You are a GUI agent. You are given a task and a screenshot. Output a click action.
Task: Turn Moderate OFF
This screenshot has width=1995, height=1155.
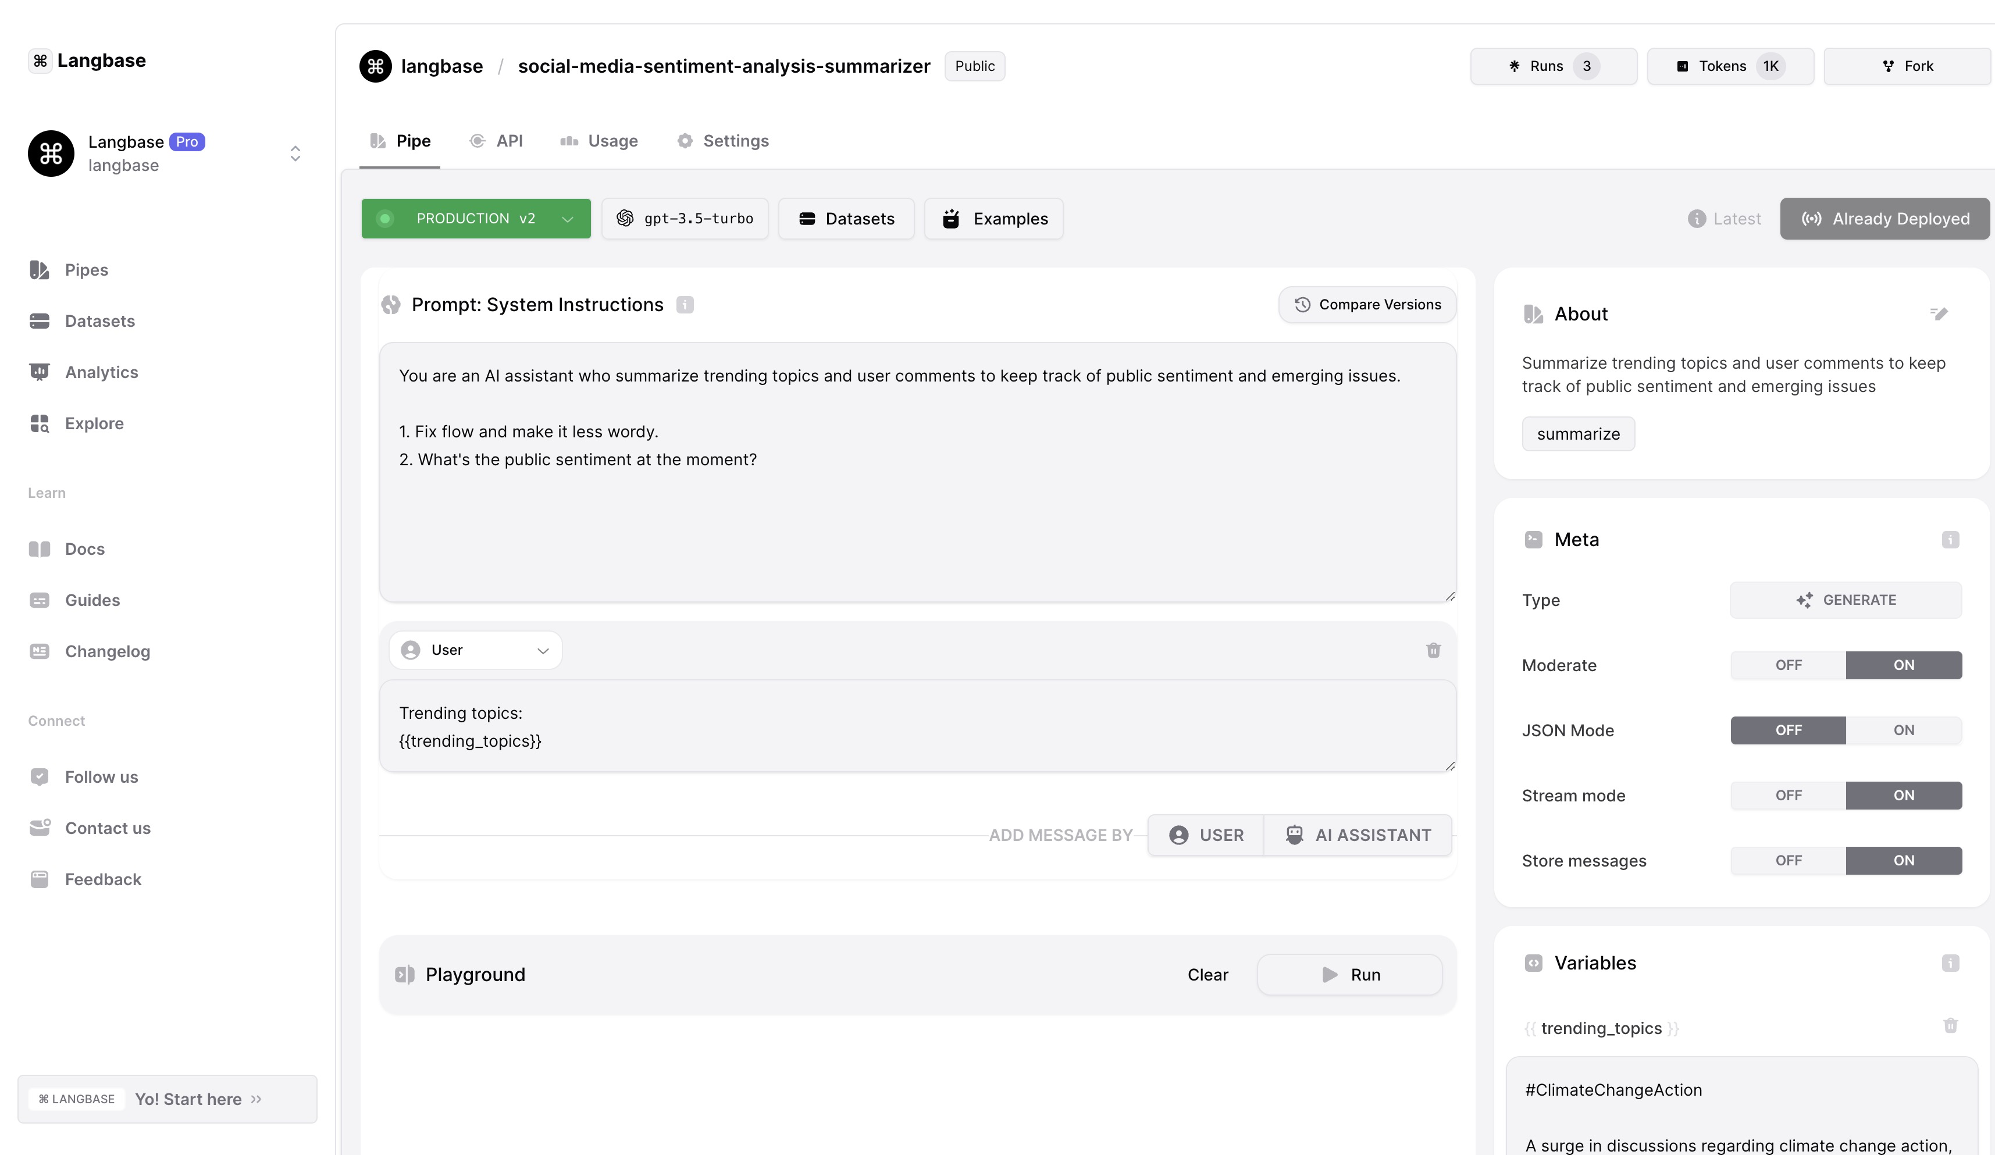point(1787,665)
